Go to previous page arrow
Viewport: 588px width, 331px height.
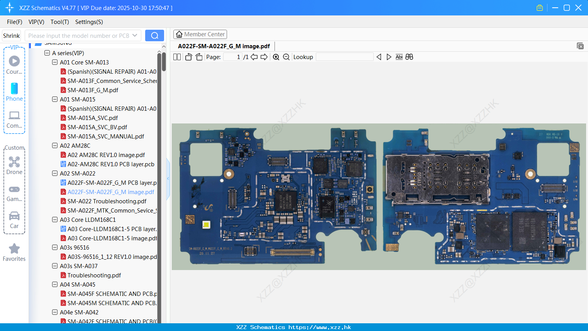tap(254, 57)
